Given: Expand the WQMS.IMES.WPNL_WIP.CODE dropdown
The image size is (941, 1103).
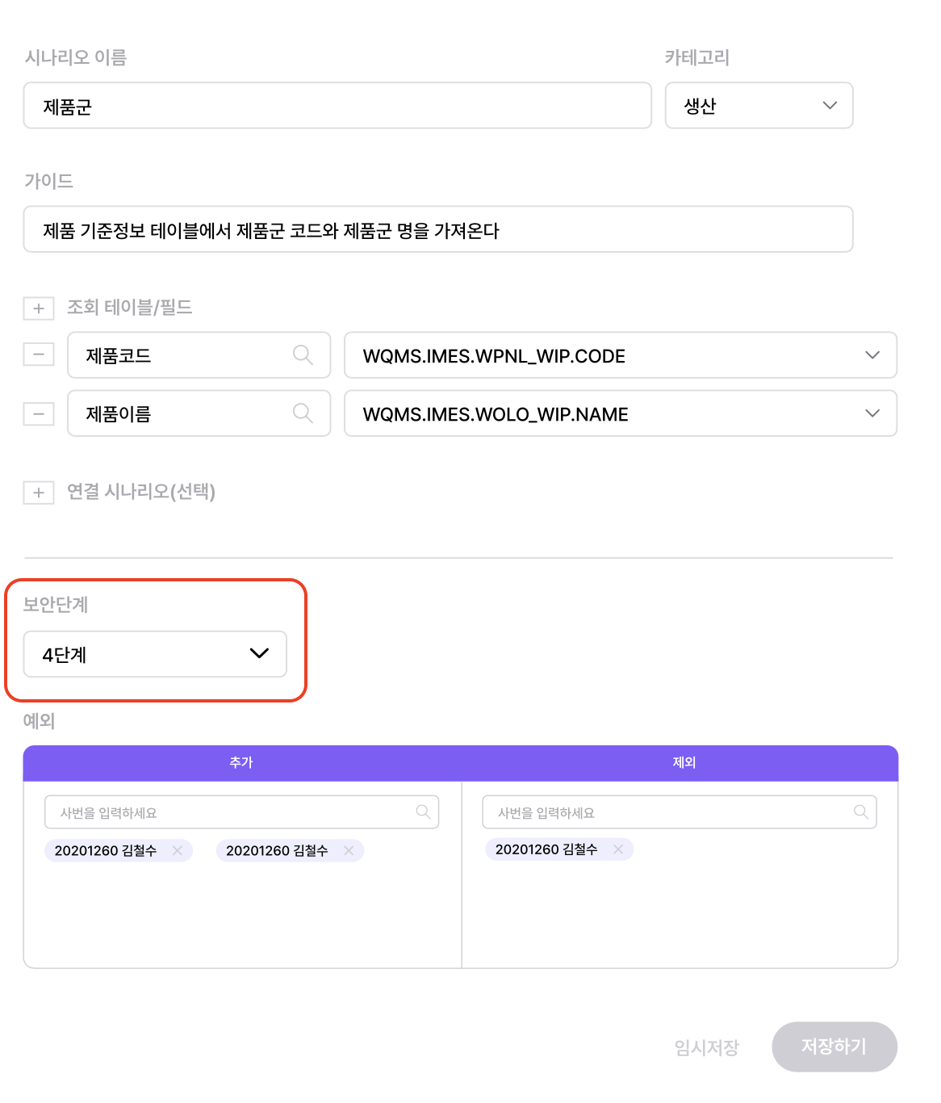Looking at the screenshot, I should point(872,354).
